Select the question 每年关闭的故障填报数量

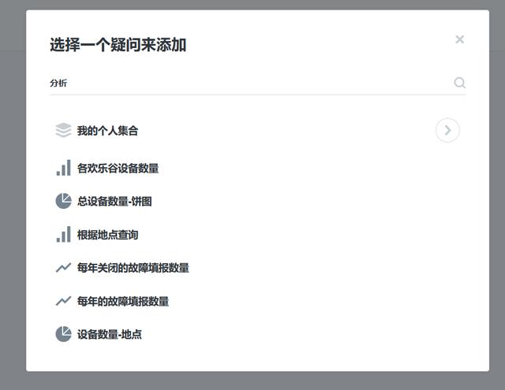tap(133, 268)
